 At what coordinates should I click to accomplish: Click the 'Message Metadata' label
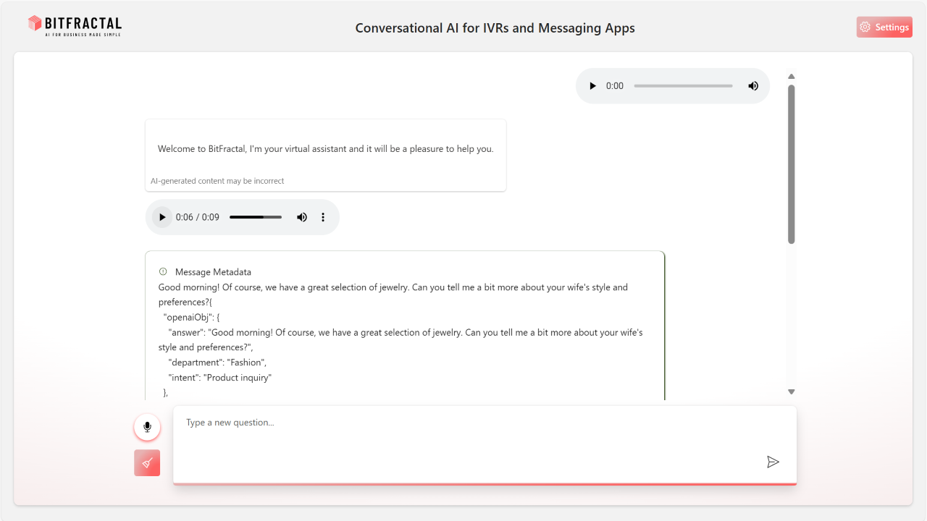[213, 272]
